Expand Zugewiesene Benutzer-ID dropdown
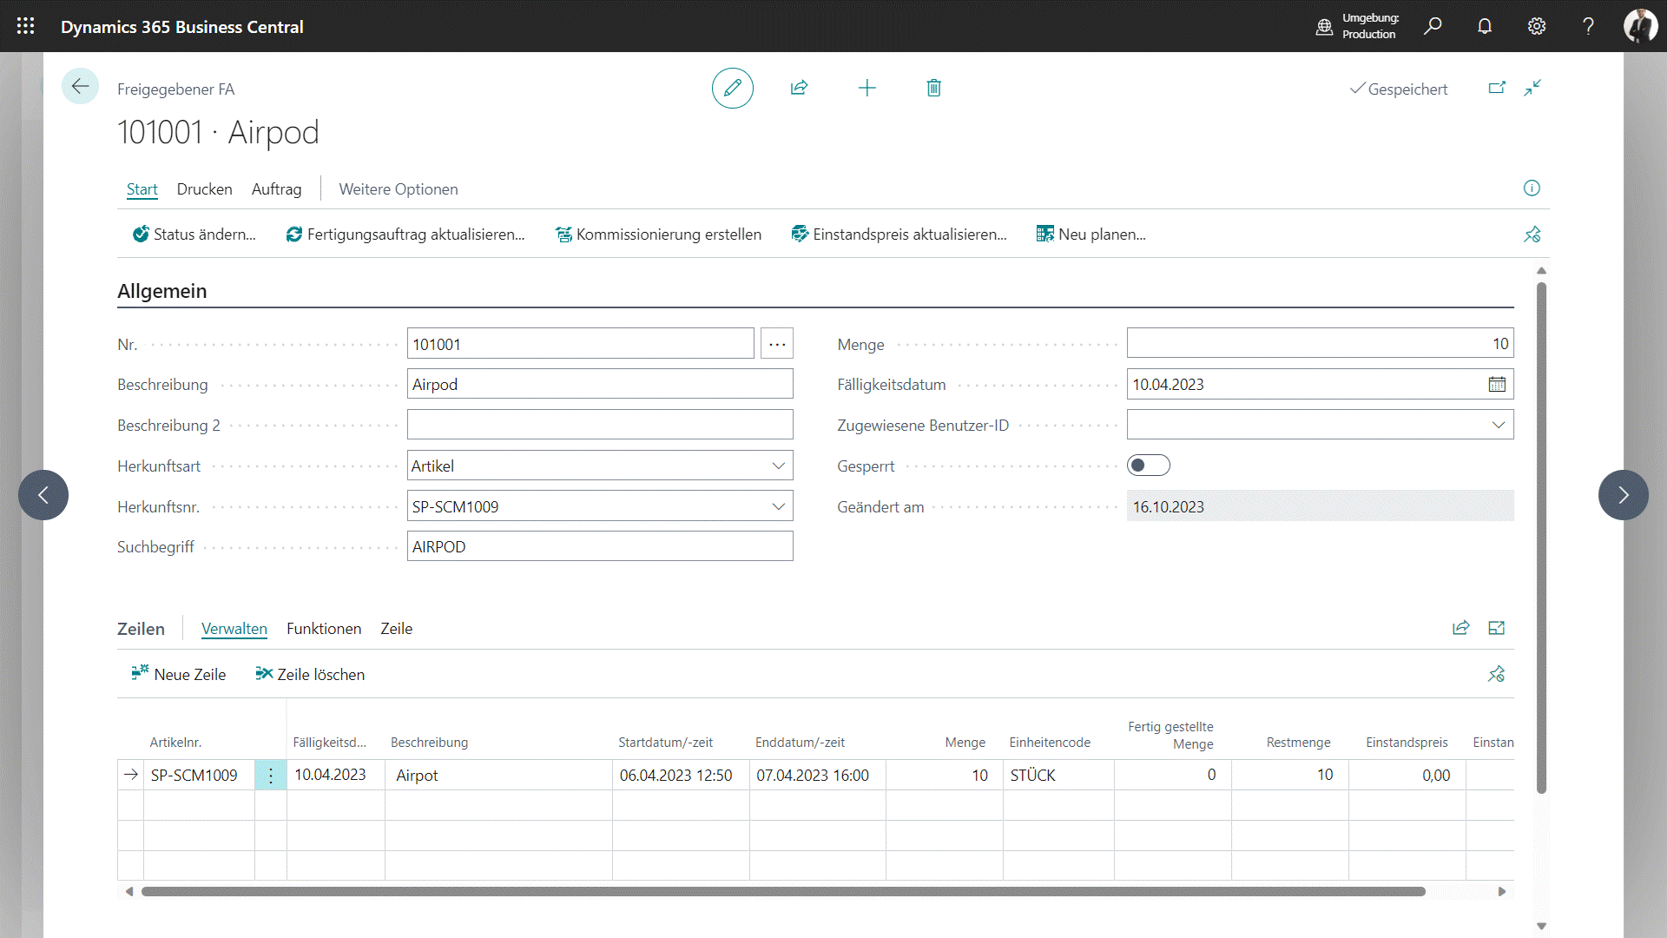The height and width of the screenshot is (938, 1667). click(1498, 425)
